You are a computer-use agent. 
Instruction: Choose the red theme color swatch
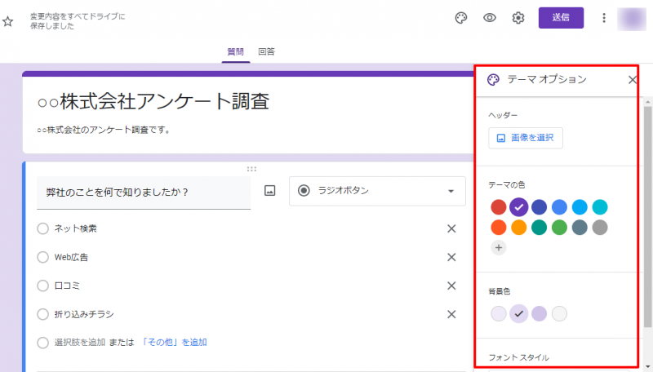coord(499,207)
